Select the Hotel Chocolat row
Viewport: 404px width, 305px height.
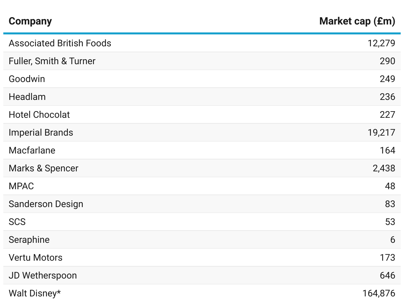point(202,114)
